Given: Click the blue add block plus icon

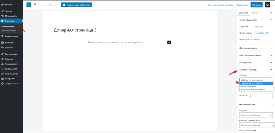Looking at the screenshot, I should pyautogui.click(x=29, y=5).
